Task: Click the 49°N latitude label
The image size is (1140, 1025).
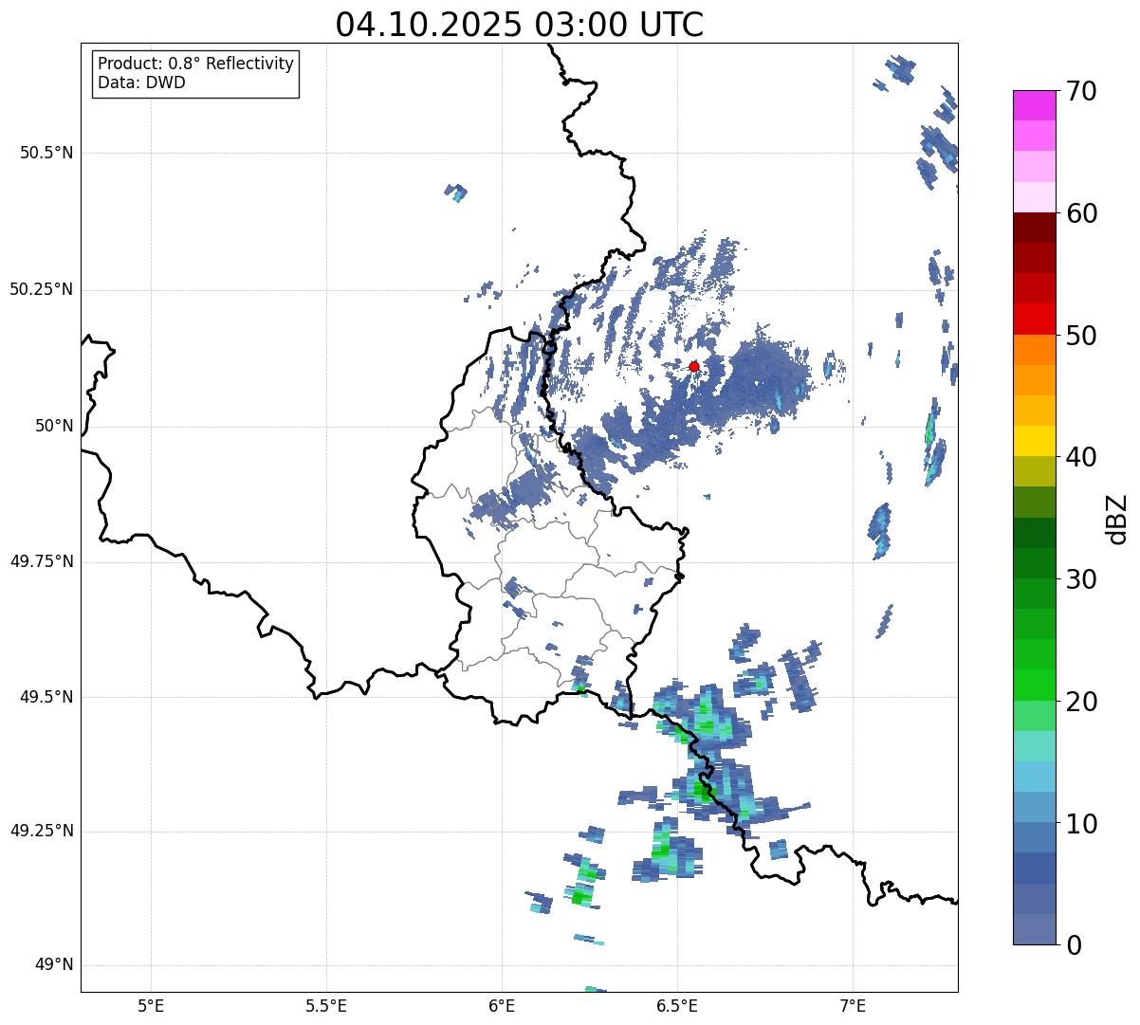Action: click(x=54, y=965)
